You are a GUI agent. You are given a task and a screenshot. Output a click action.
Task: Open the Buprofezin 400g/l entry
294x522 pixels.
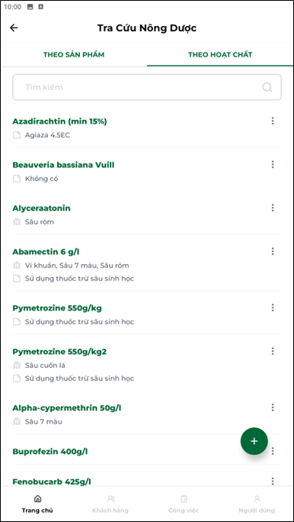(x=147, y=452)
